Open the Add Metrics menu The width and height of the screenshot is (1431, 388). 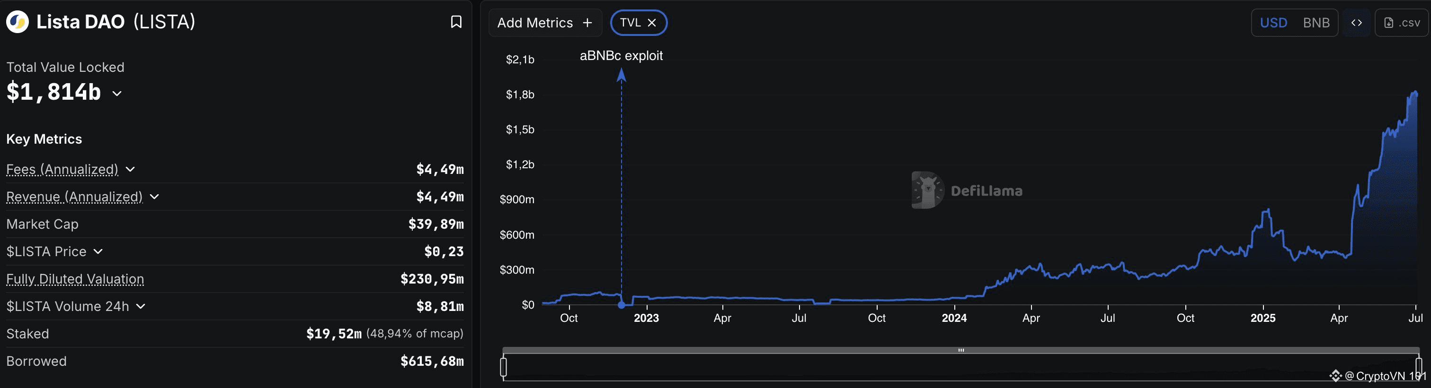(545, 23)
